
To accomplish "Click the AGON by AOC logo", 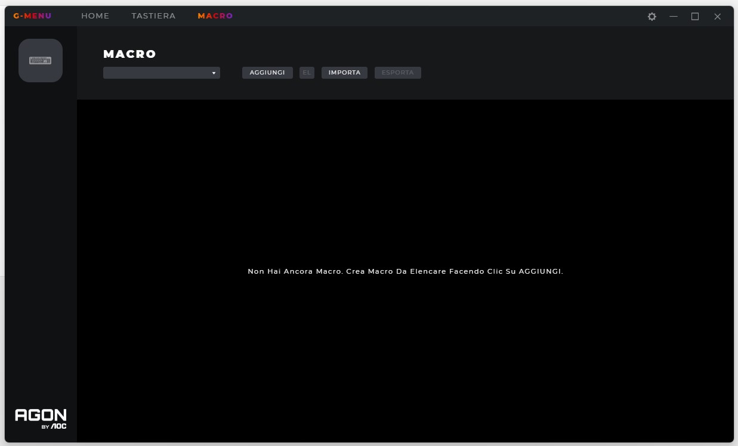I will 41,419.
